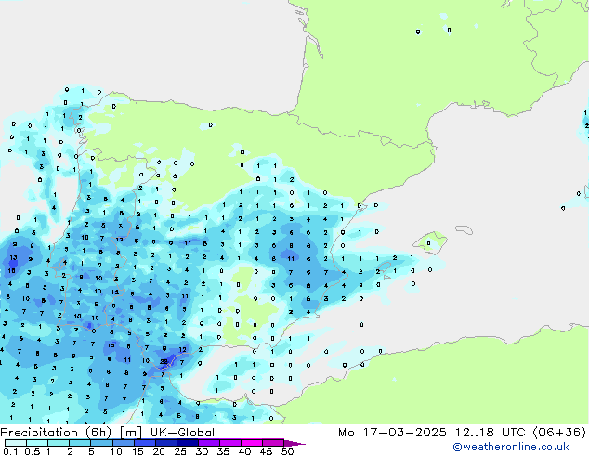Click the weatheronline.co.uk link
The width and height of the screenshot is (589, 455).
(x=511, y=447)
